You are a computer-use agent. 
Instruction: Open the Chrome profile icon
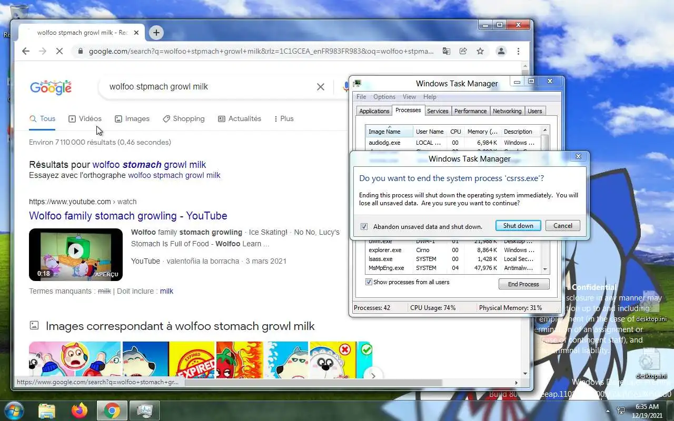point(501,51)
